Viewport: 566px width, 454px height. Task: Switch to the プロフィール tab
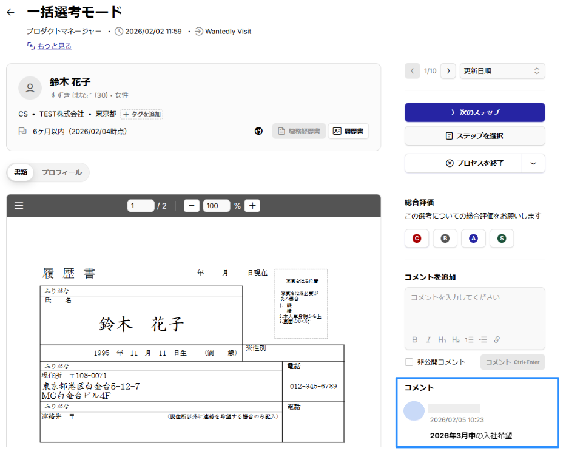point(61,172)
